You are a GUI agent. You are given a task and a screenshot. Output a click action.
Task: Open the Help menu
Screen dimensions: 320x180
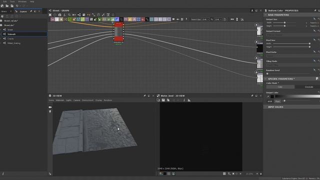click(x=32, y=1)
